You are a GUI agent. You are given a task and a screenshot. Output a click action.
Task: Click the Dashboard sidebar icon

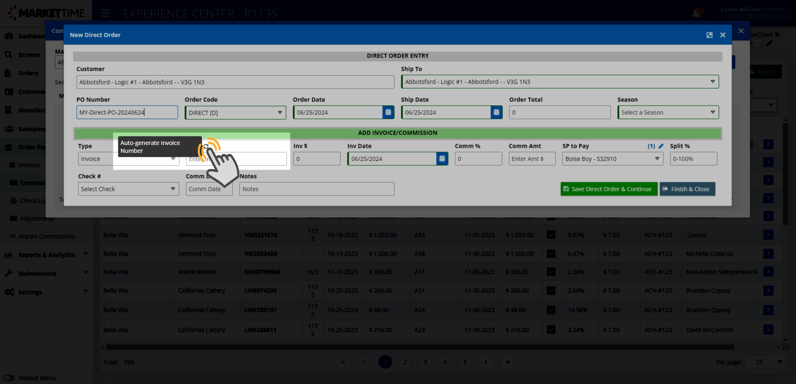coord(9,36)
